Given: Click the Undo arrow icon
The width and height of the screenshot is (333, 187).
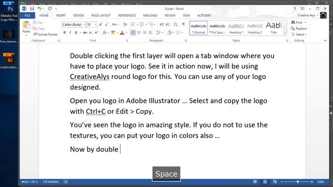Looking at the screenshot, I should click(x=40, y=8).
